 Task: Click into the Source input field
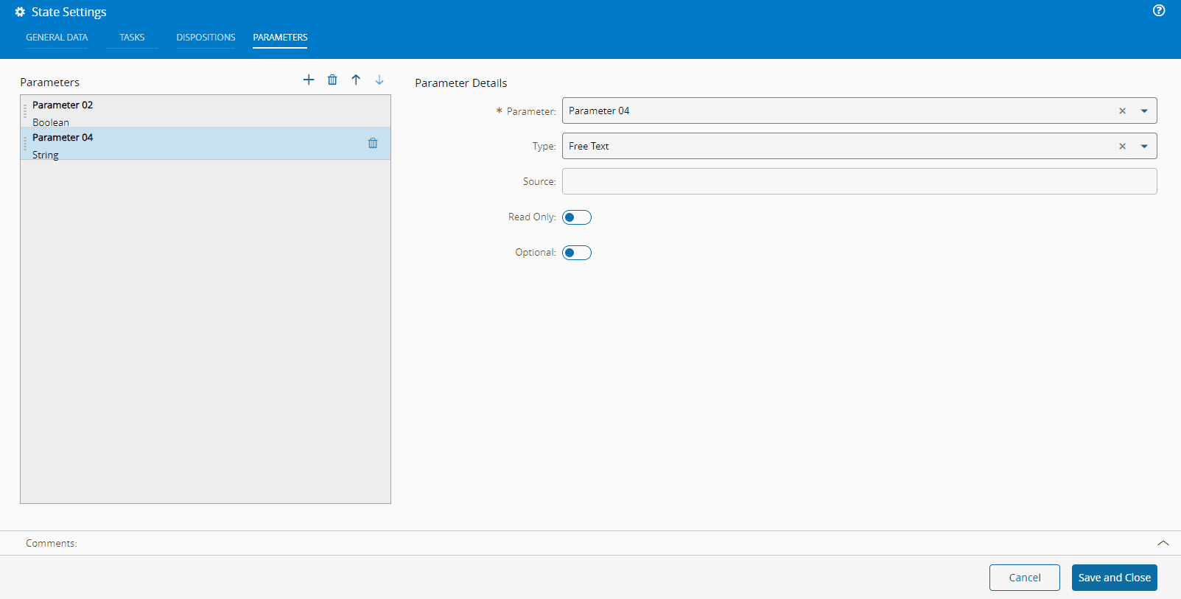pos(859,181)
